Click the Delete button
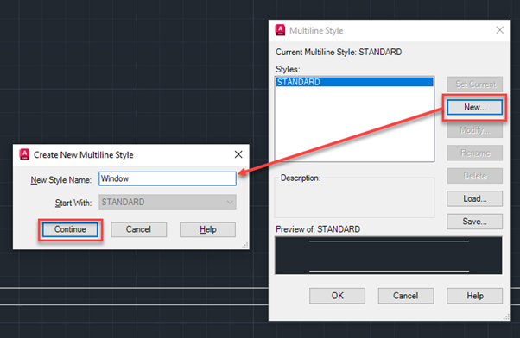 [474, 176]
